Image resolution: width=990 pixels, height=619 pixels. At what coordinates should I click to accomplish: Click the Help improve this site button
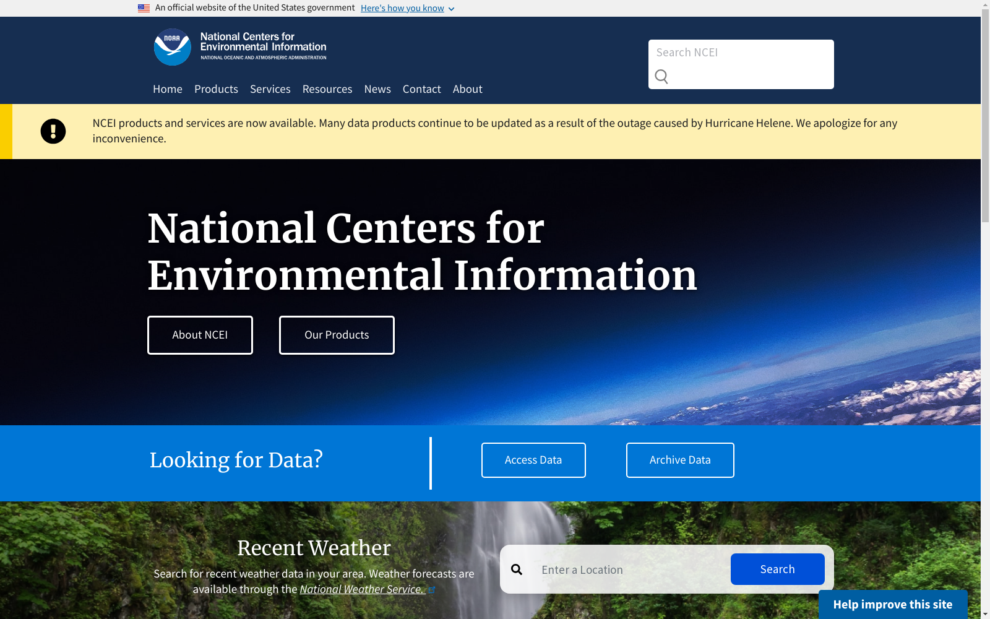(x=893, y=604)
